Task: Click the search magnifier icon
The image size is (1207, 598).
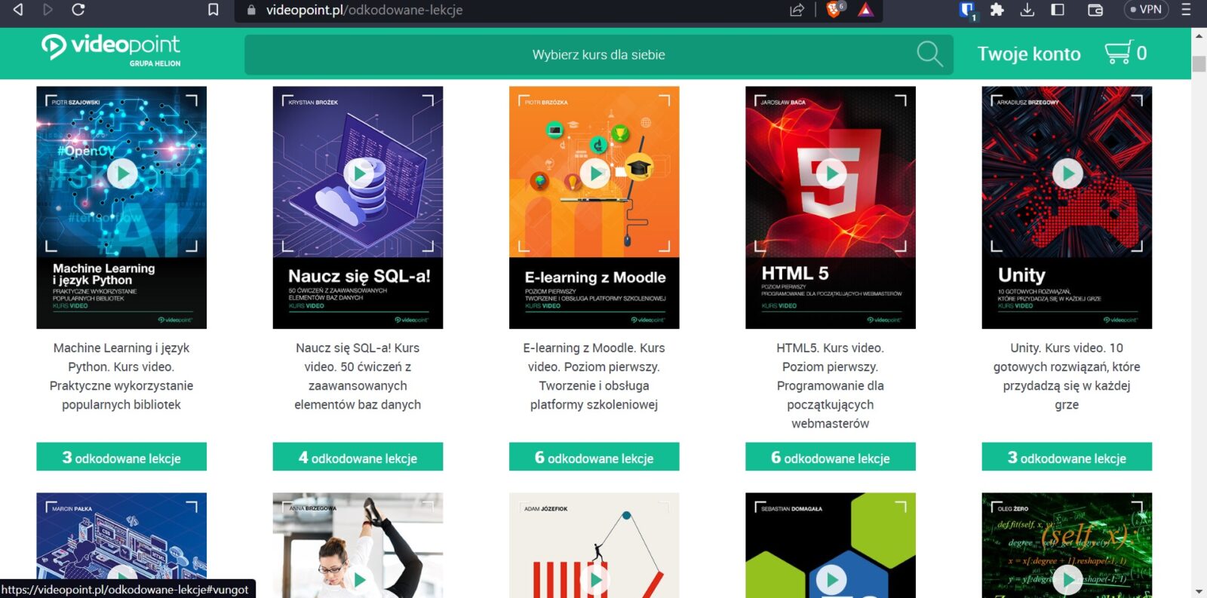Action: tap(929, 54)
